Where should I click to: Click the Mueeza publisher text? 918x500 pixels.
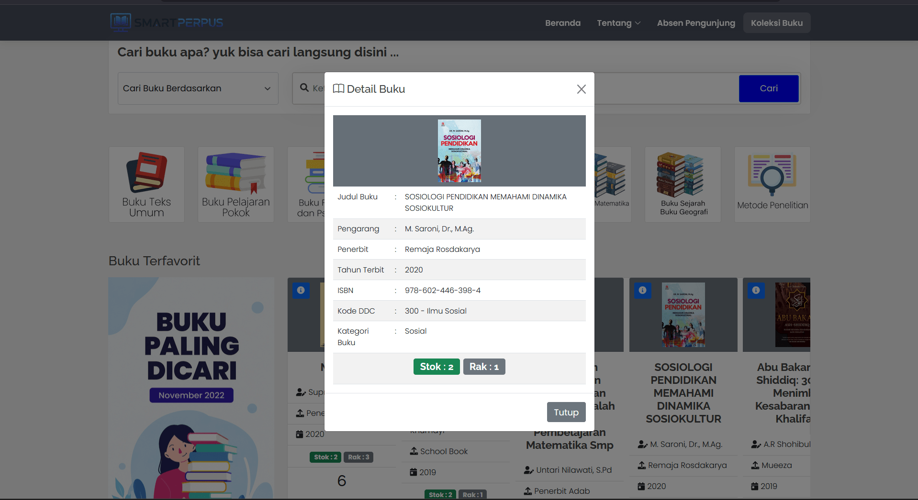point(776,465)
